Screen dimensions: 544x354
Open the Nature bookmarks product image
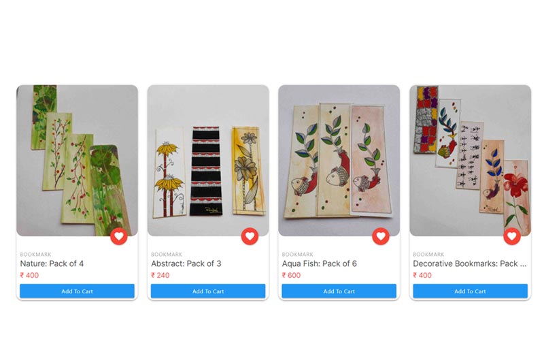(x=77, y=161)
